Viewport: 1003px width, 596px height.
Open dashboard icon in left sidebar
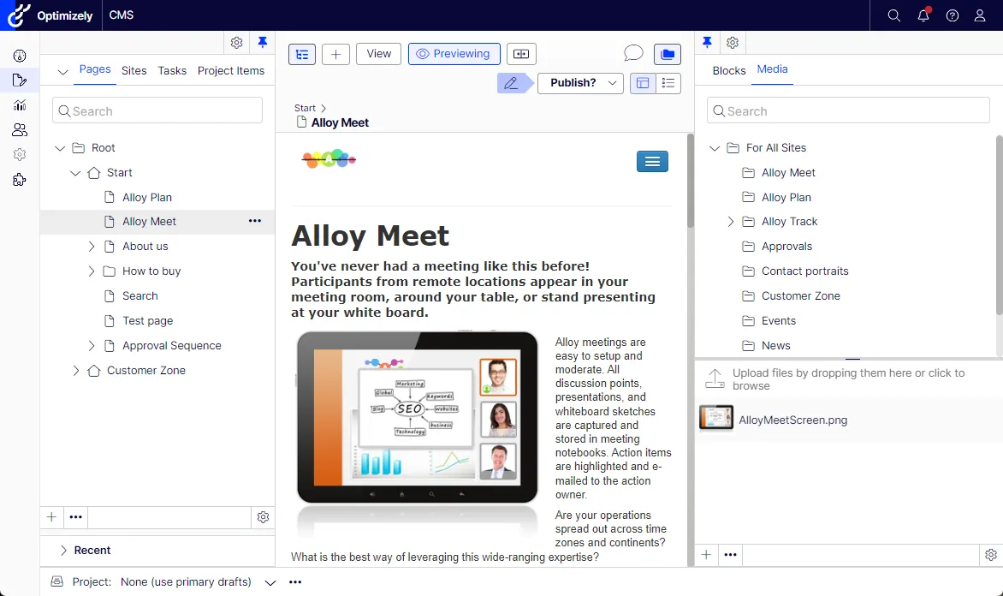20,56
